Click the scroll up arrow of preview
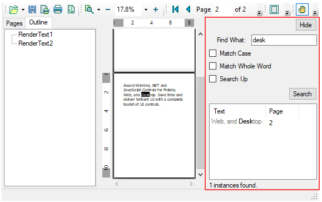Viewport: 322px width, 202px height. click(200, 35)
